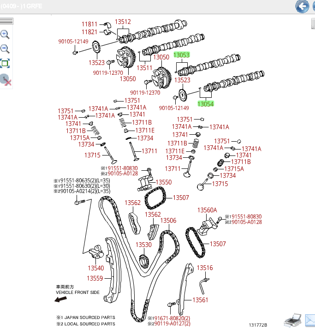Click the zoom out magnifier icon

[x=5, y=49]
